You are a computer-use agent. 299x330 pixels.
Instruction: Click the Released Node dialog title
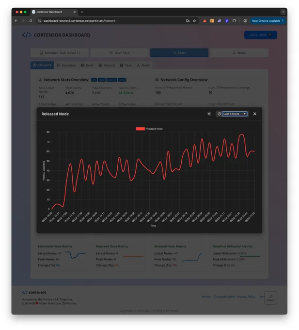(55, 114)
